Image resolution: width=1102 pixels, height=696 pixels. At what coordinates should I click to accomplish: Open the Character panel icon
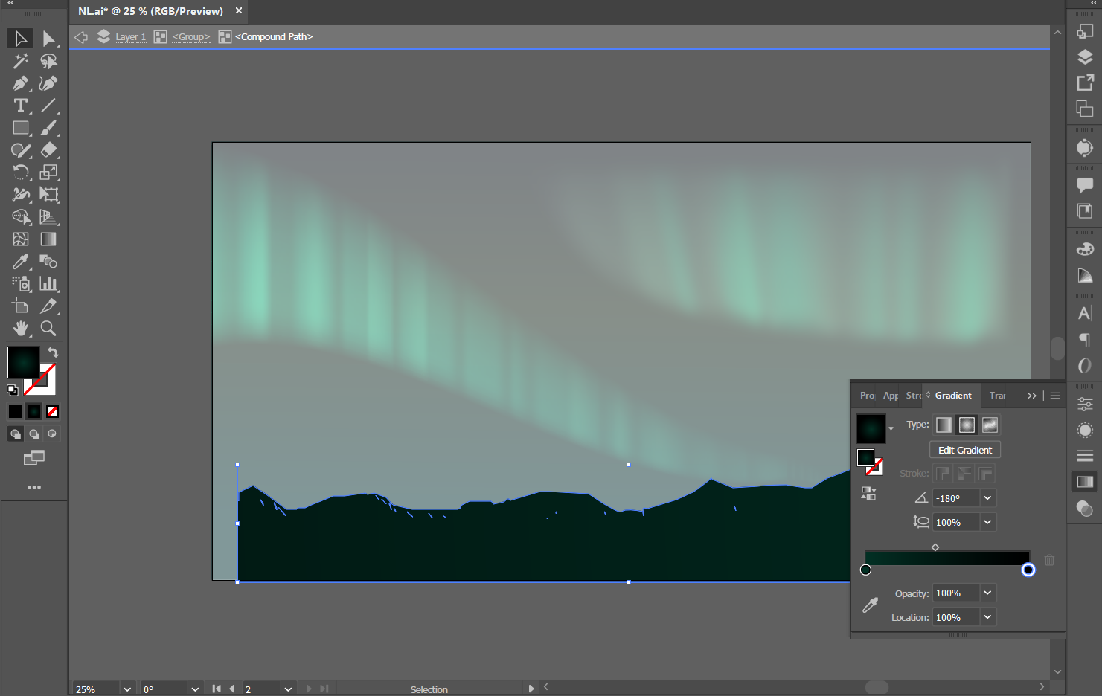pyautogui.click(x=1085, y=313)
